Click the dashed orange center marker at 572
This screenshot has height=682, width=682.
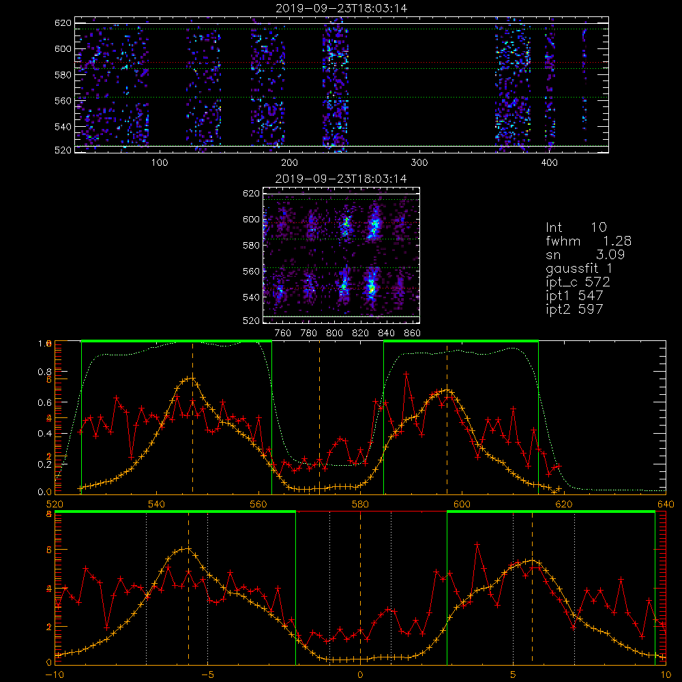point(319,417)
